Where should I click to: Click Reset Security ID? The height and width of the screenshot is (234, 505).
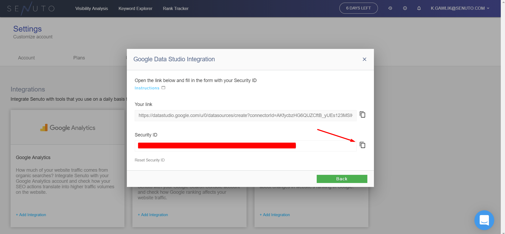pos(150,160)
